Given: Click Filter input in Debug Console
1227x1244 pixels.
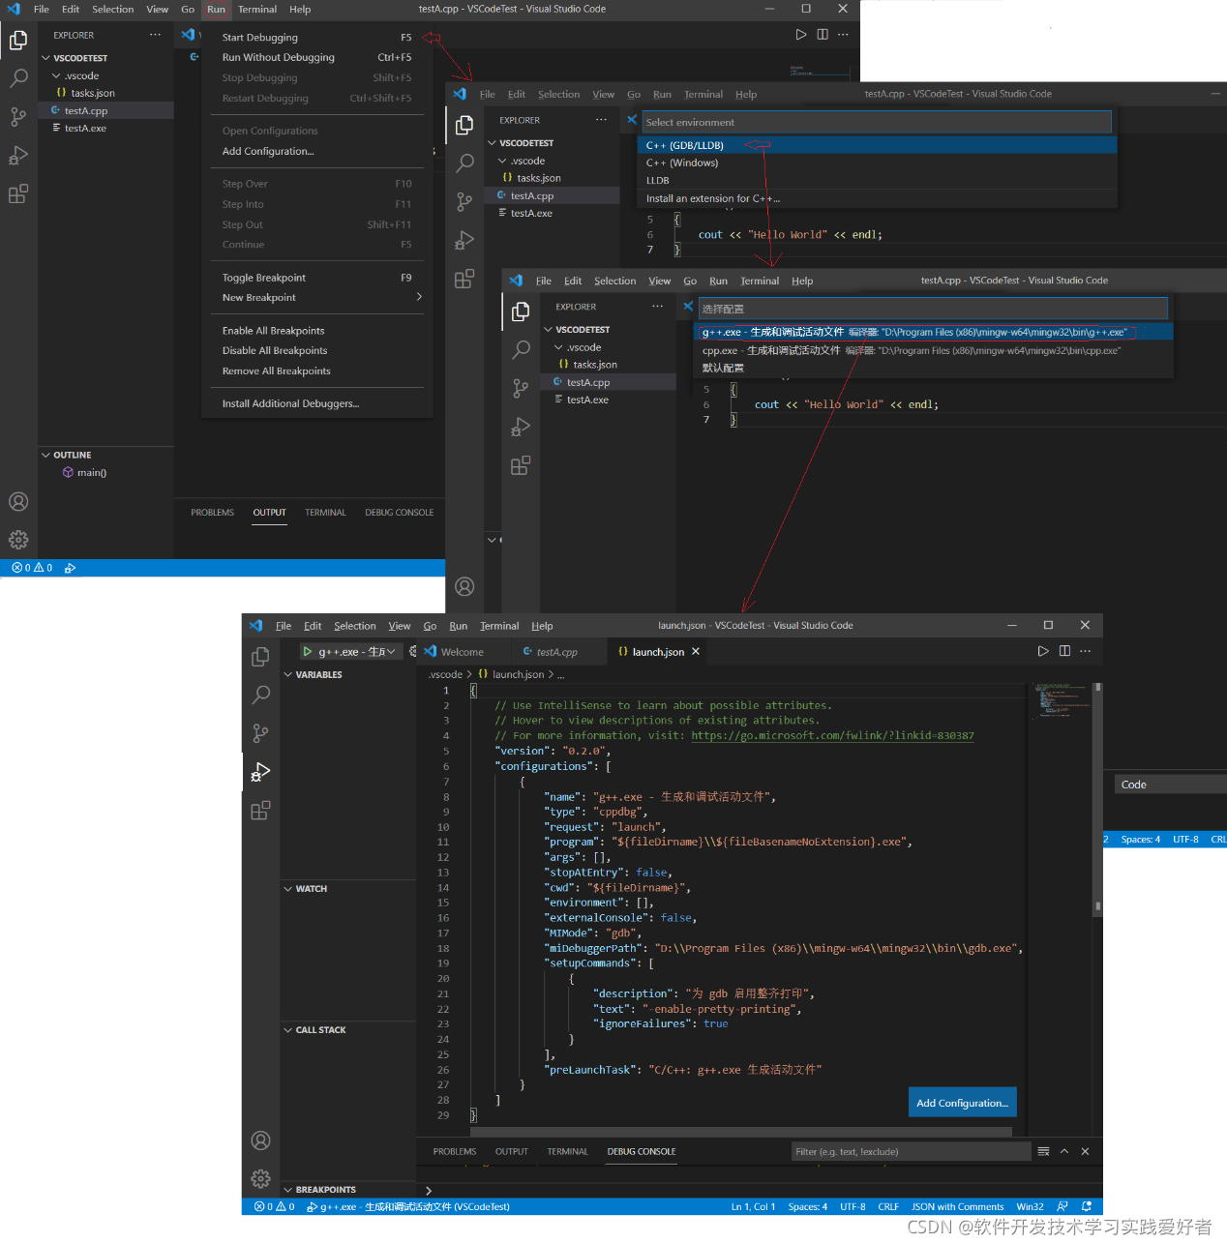Looking at the screenshot, I should click(911, 1151).
